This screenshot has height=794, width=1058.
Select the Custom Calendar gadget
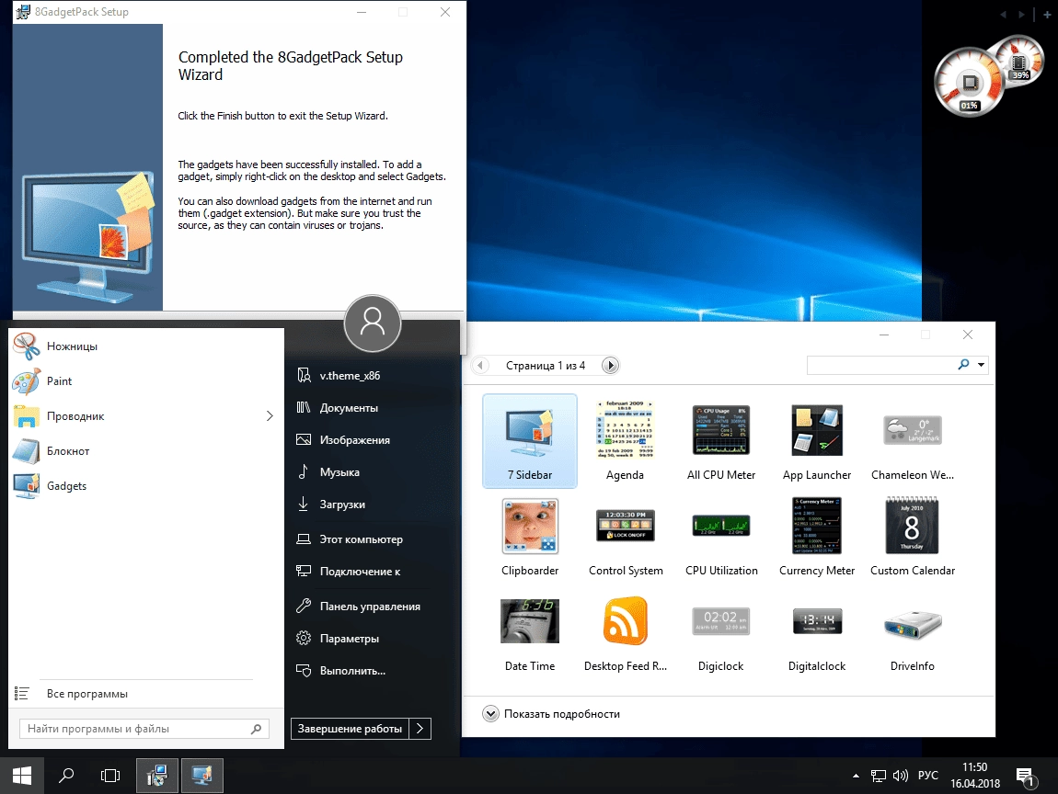click(913, 537)
